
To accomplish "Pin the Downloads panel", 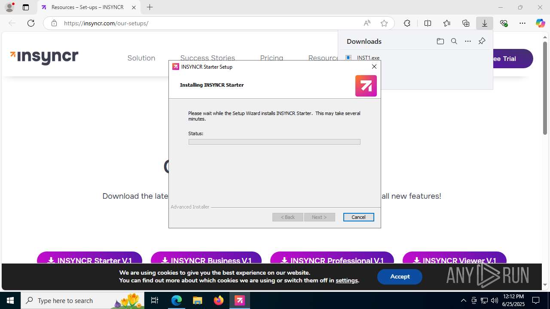I will coord(482,41).
